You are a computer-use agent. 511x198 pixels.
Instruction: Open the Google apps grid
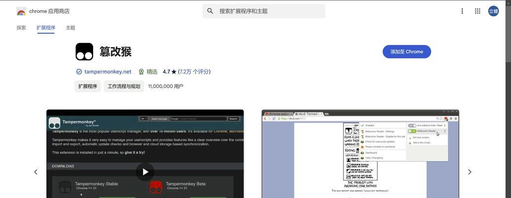477,11
